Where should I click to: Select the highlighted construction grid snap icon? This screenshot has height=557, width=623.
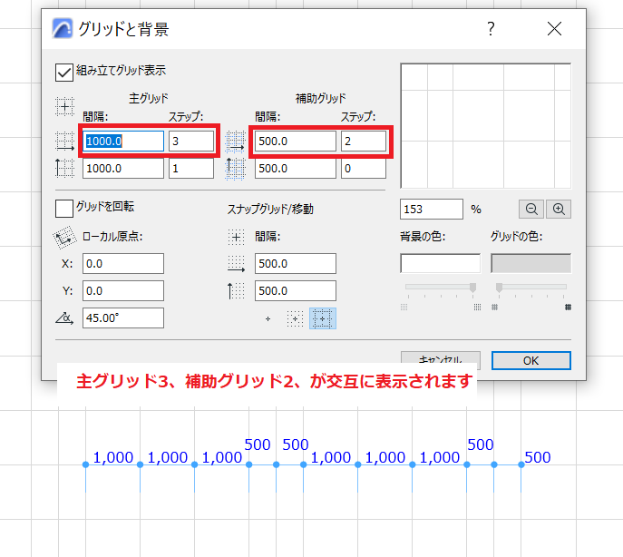click(x=323, y=318)
